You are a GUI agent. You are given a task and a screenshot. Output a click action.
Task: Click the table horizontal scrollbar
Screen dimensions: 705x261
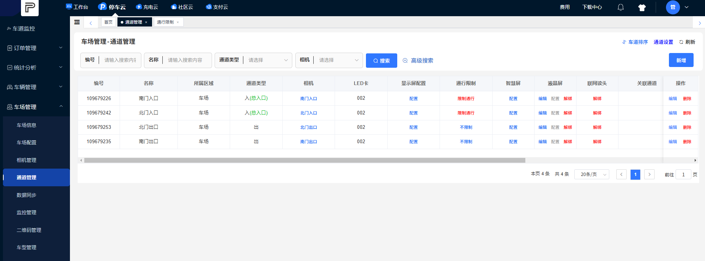click(305, 160)
